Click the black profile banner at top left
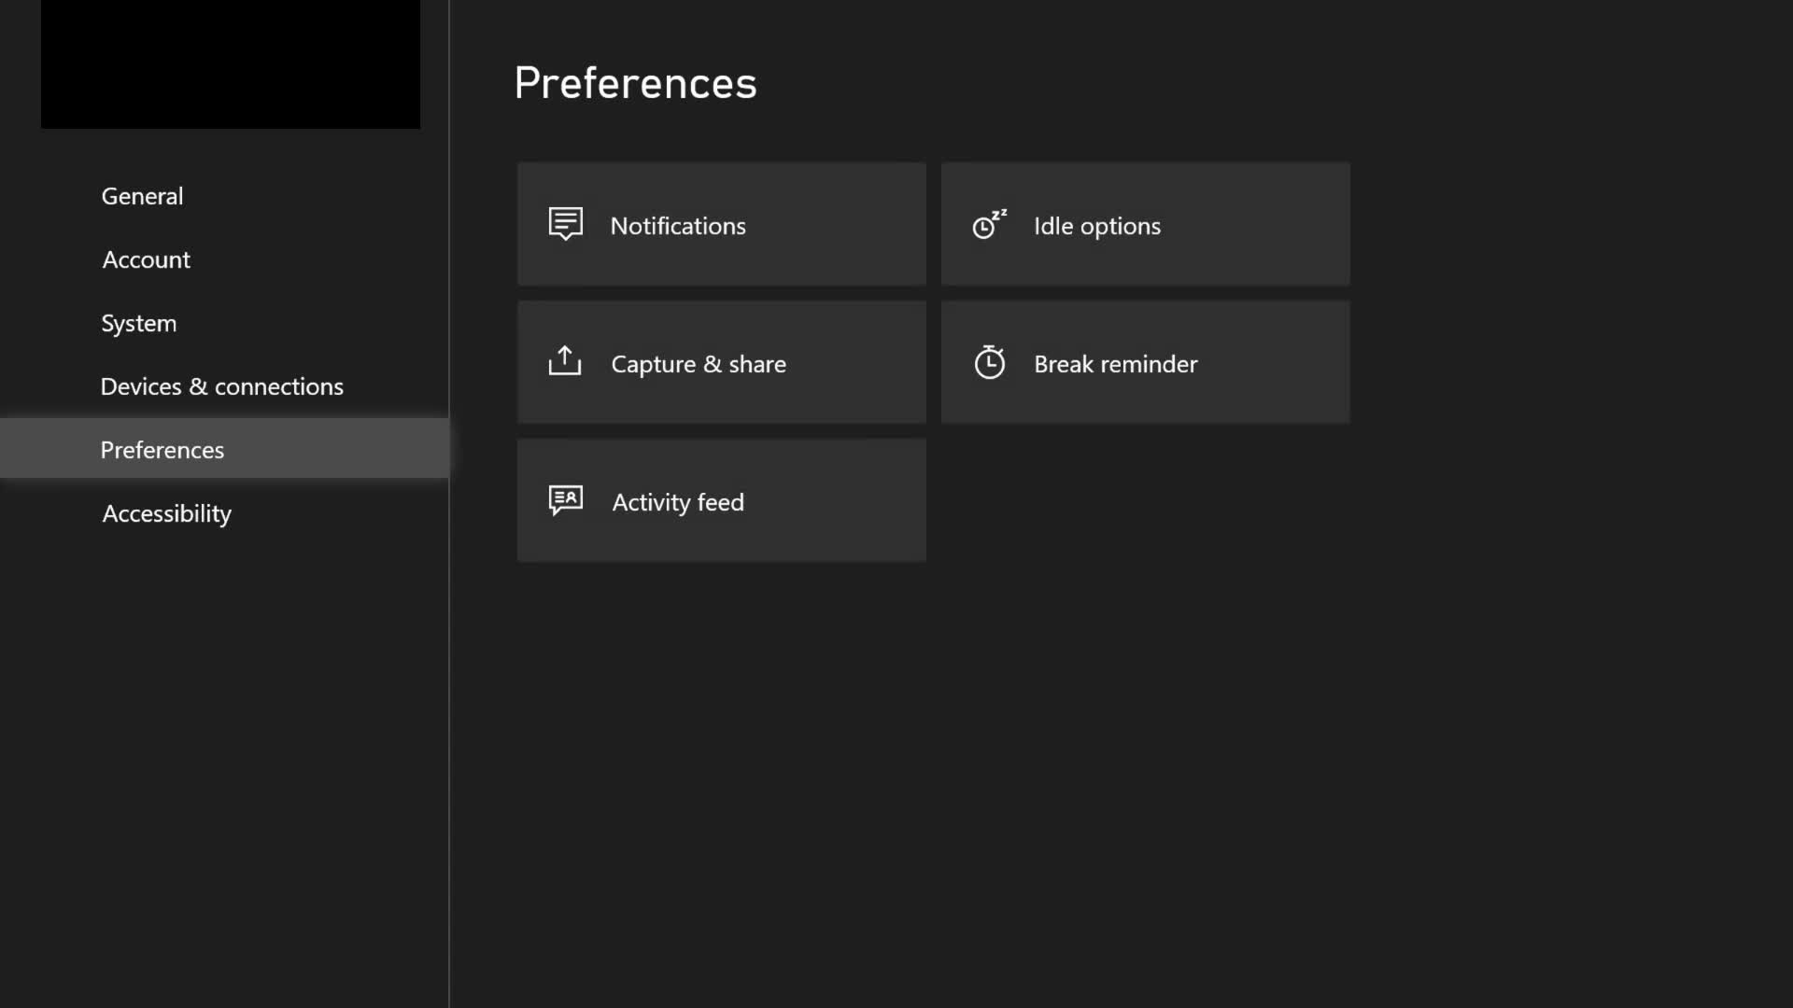 click(231, 63)
